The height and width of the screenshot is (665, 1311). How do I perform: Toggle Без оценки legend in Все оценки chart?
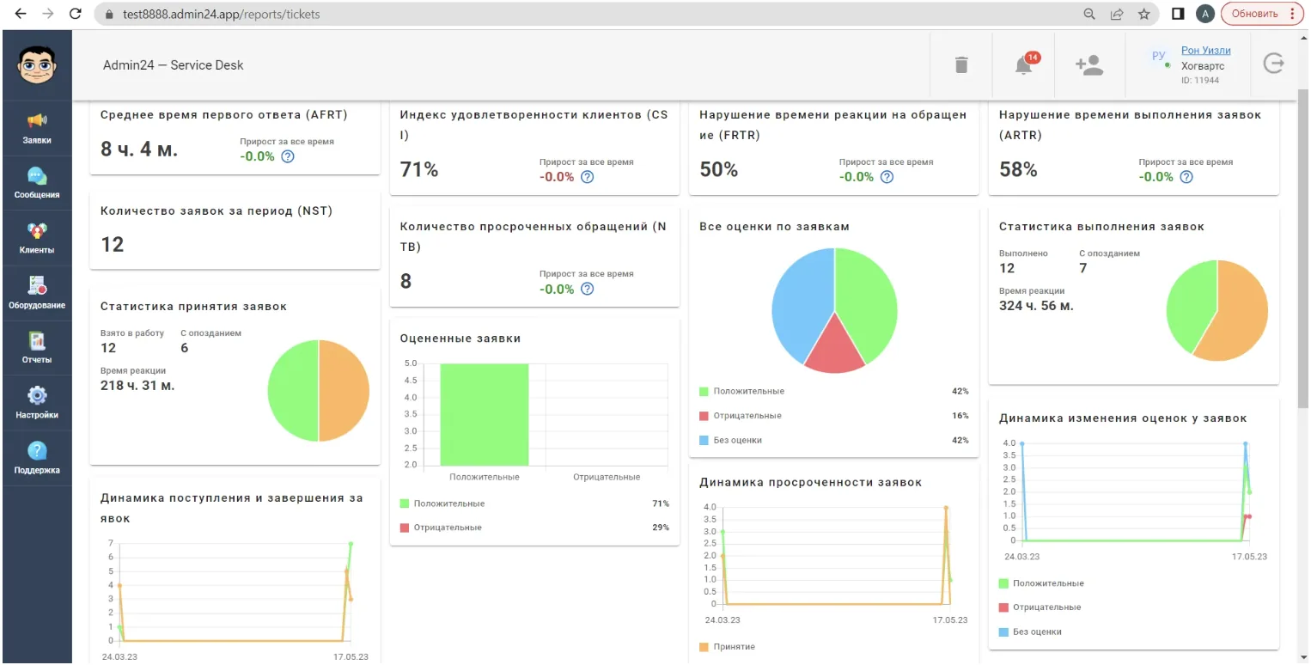point(731,440)
